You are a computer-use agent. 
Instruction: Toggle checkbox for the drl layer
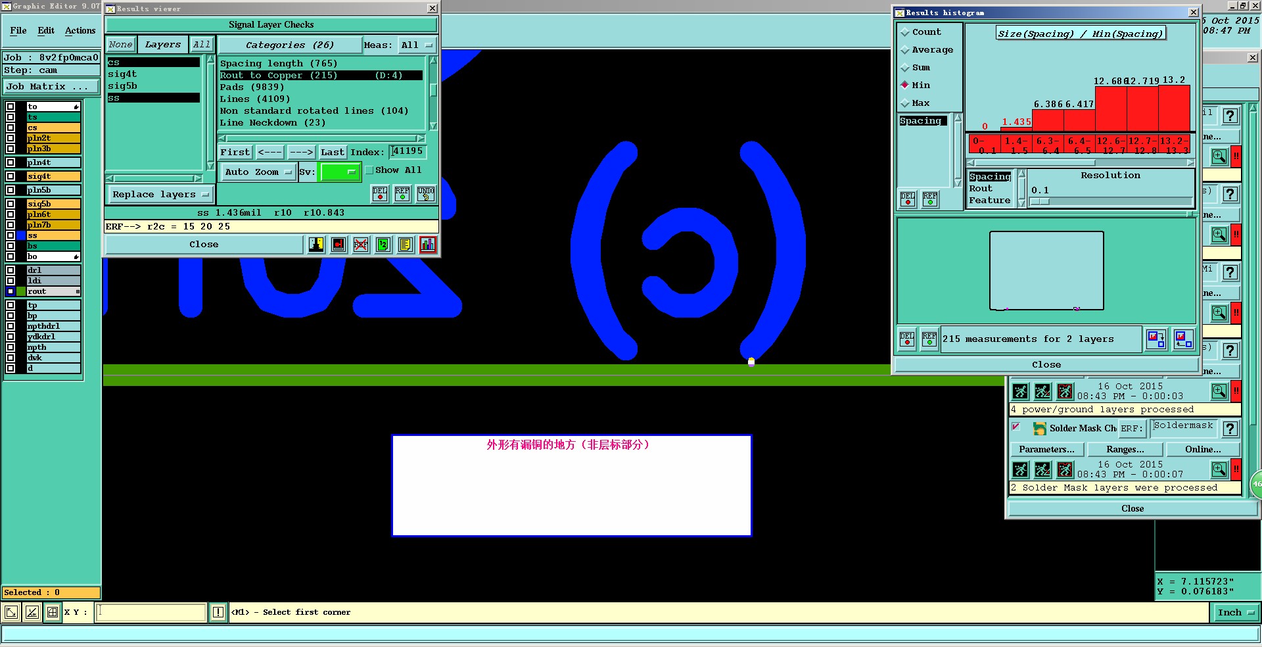point(11,270)
